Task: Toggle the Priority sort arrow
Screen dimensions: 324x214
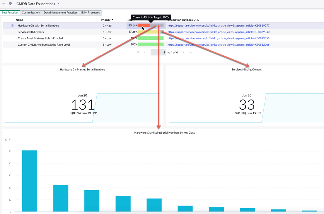Action: (x=112, y=20)
